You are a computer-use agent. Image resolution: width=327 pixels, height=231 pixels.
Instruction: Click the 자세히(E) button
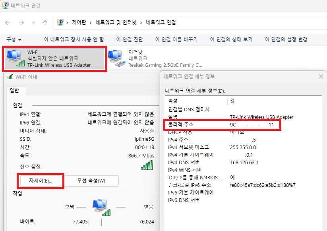tap(41, 181)
